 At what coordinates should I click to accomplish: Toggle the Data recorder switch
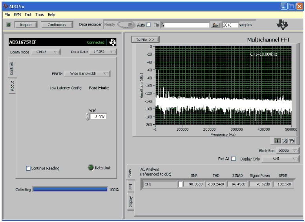(x=126, y=24)
